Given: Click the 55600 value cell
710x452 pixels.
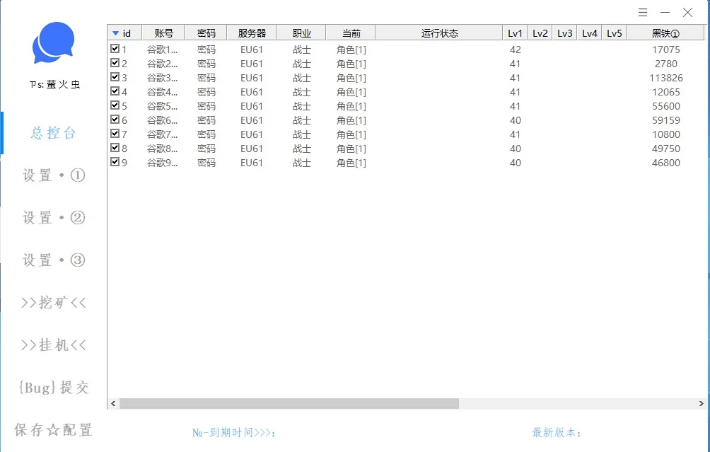Looking at the screenshot, I should (665, 106).
